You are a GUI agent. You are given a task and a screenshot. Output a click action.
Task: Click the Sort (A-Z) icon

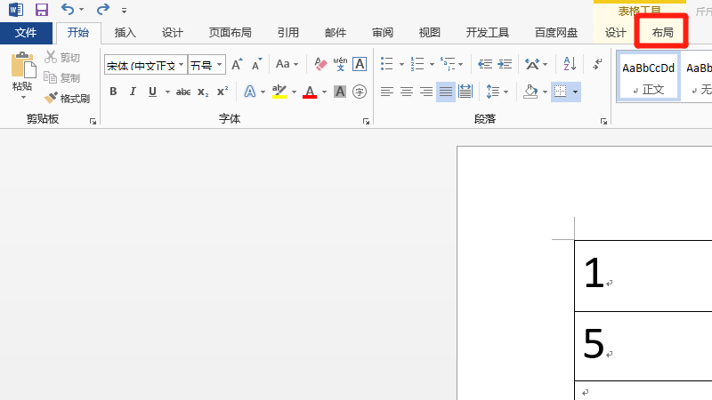[570, 64]
